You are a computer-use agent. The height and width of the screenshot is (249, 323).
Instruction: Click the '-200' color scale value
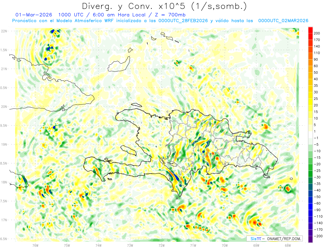pos(318,236)
